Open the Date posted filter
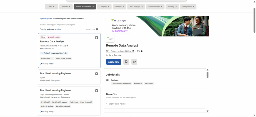Viewport: 256px width, 117px height. (188, 7)
